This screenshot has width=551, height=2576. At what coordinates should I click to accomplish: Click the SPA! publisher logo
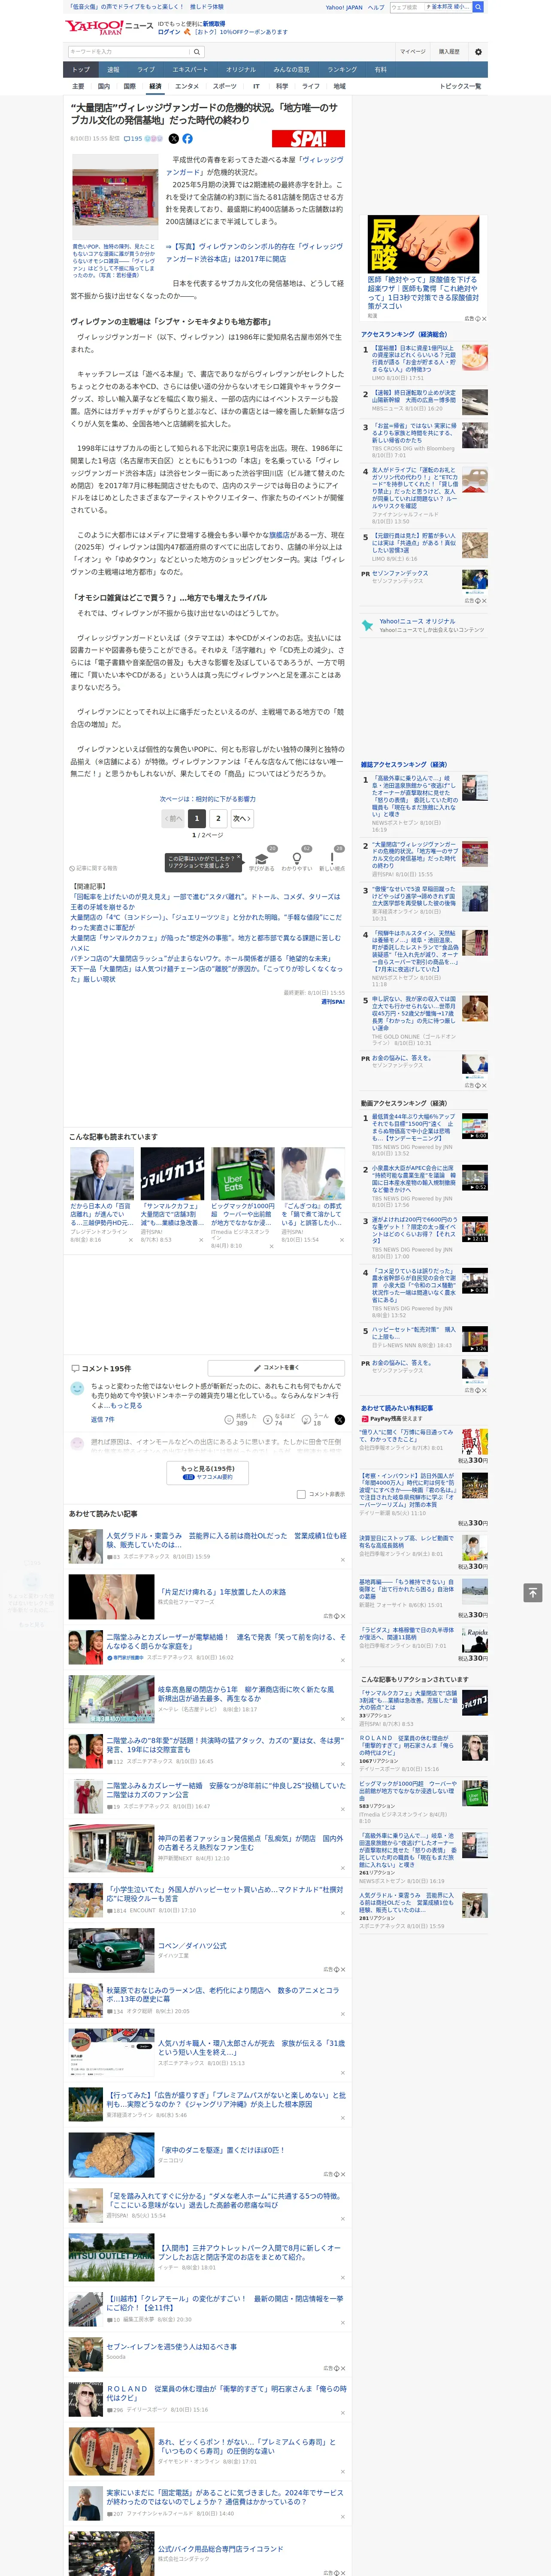[x=308, y=139]
